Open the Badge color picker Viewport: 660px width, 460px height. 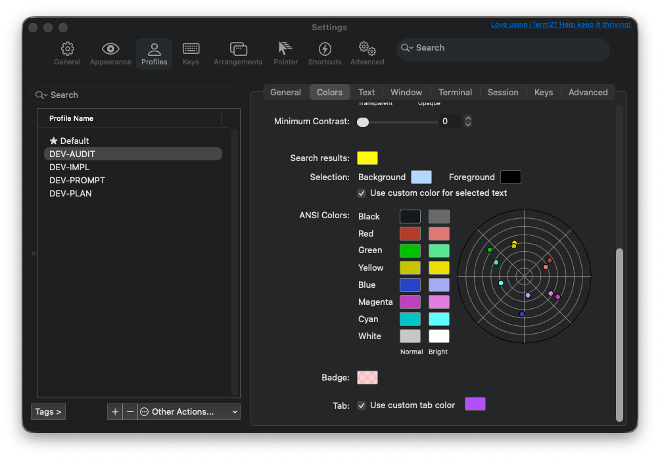tap(367, 377)
